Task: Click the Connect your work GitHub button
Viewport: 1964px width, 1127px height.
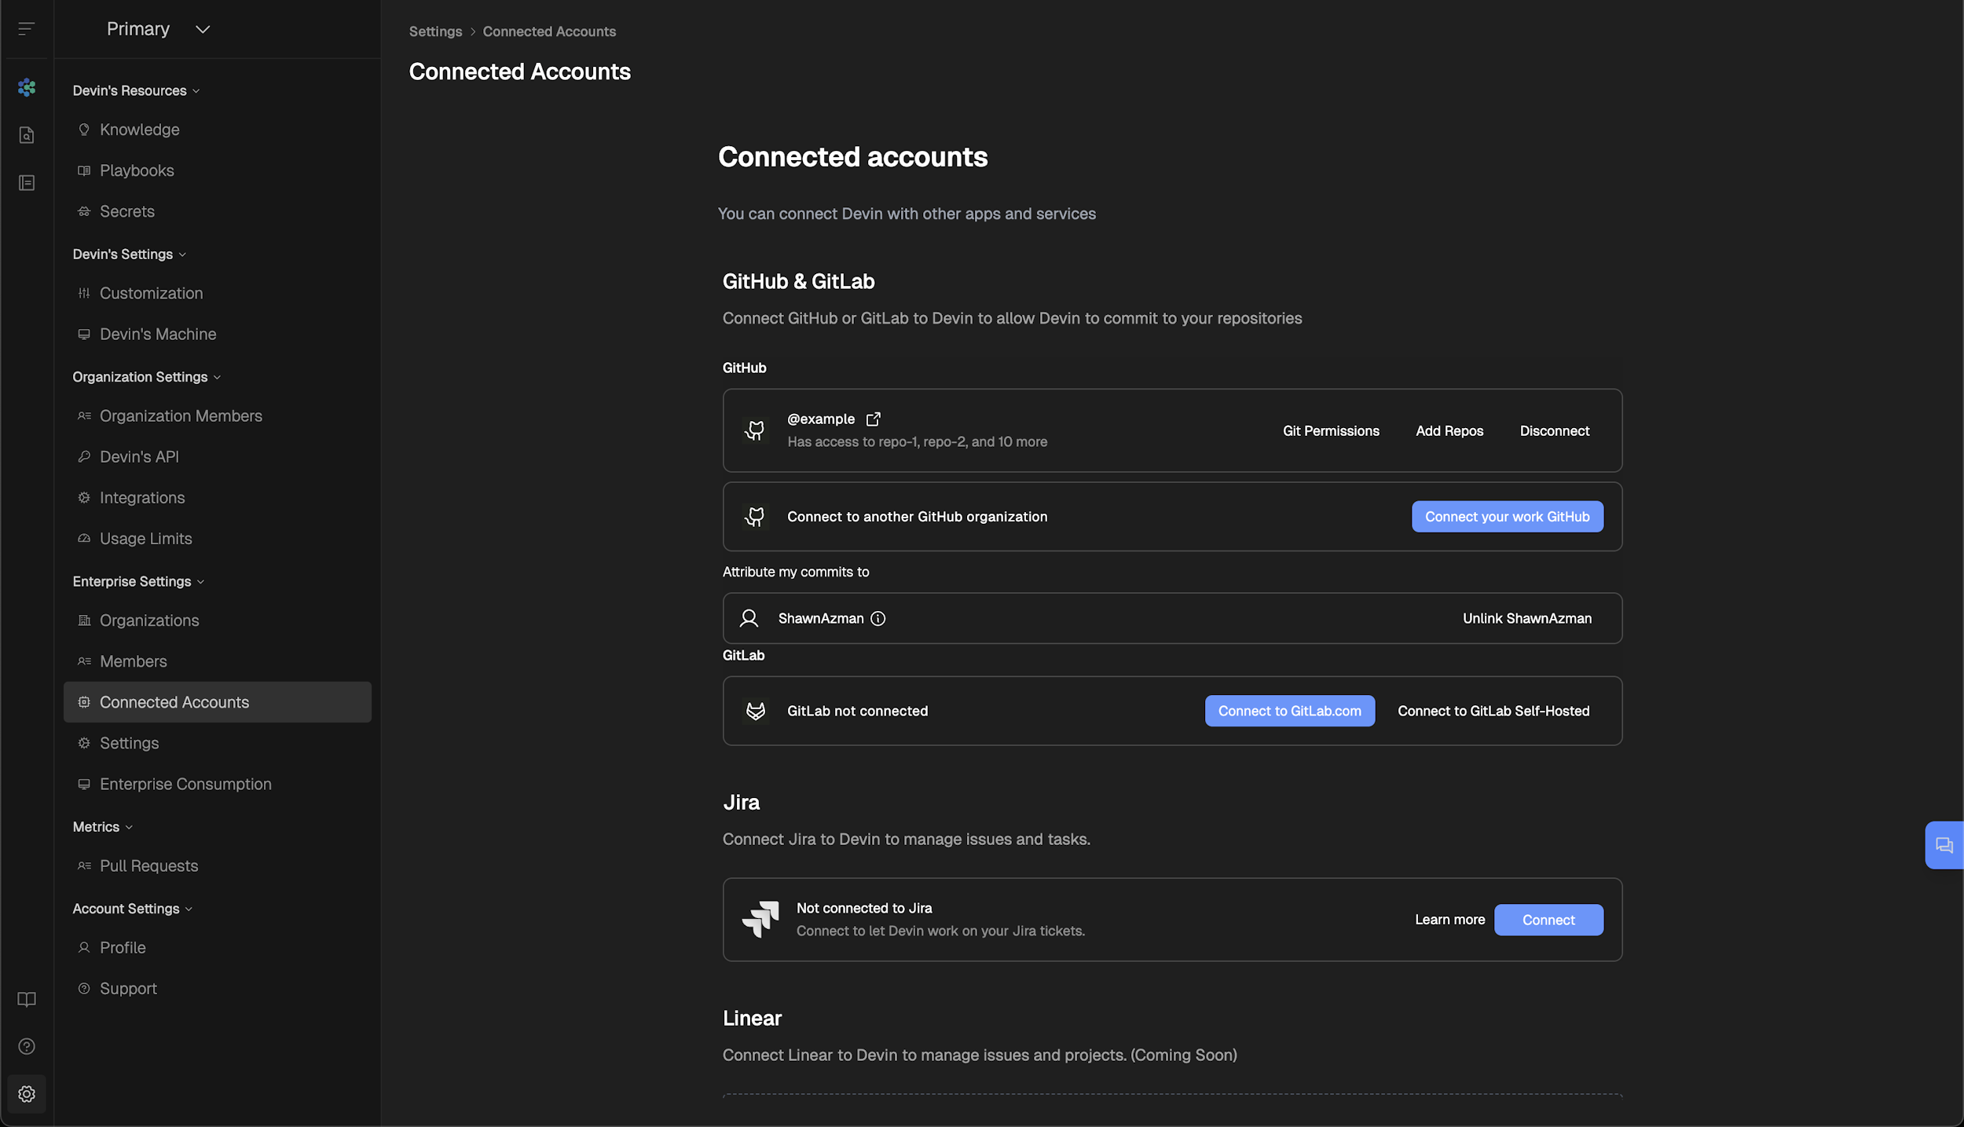Action: pos(1506,516)
